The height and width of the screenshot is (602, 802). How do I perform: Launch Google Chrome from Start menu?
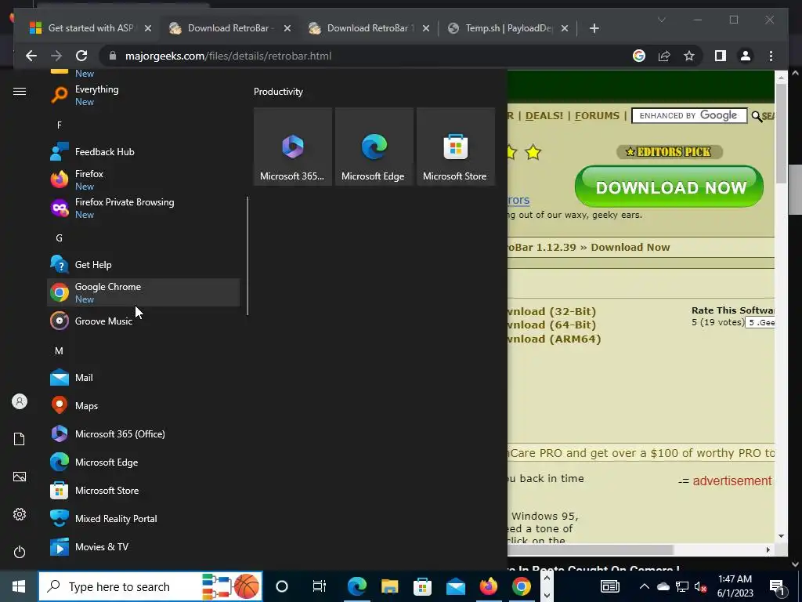point(143,293)
